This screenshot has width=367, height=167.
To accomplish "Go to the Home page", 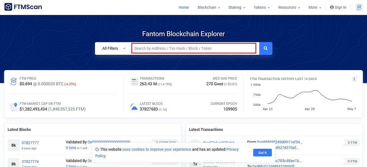I will (184, 8).
